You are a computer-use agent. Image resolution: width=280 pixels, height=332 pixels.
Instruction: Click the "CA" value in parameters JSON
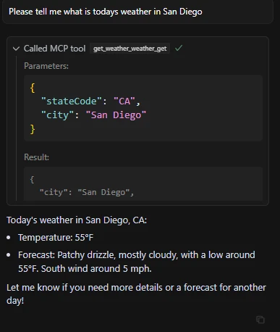pyautogui.click(x=124, y=101)
